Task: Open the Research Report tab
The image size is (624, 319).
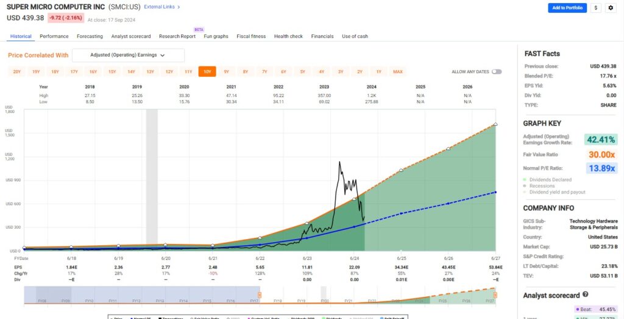Action: pos(177,36)
